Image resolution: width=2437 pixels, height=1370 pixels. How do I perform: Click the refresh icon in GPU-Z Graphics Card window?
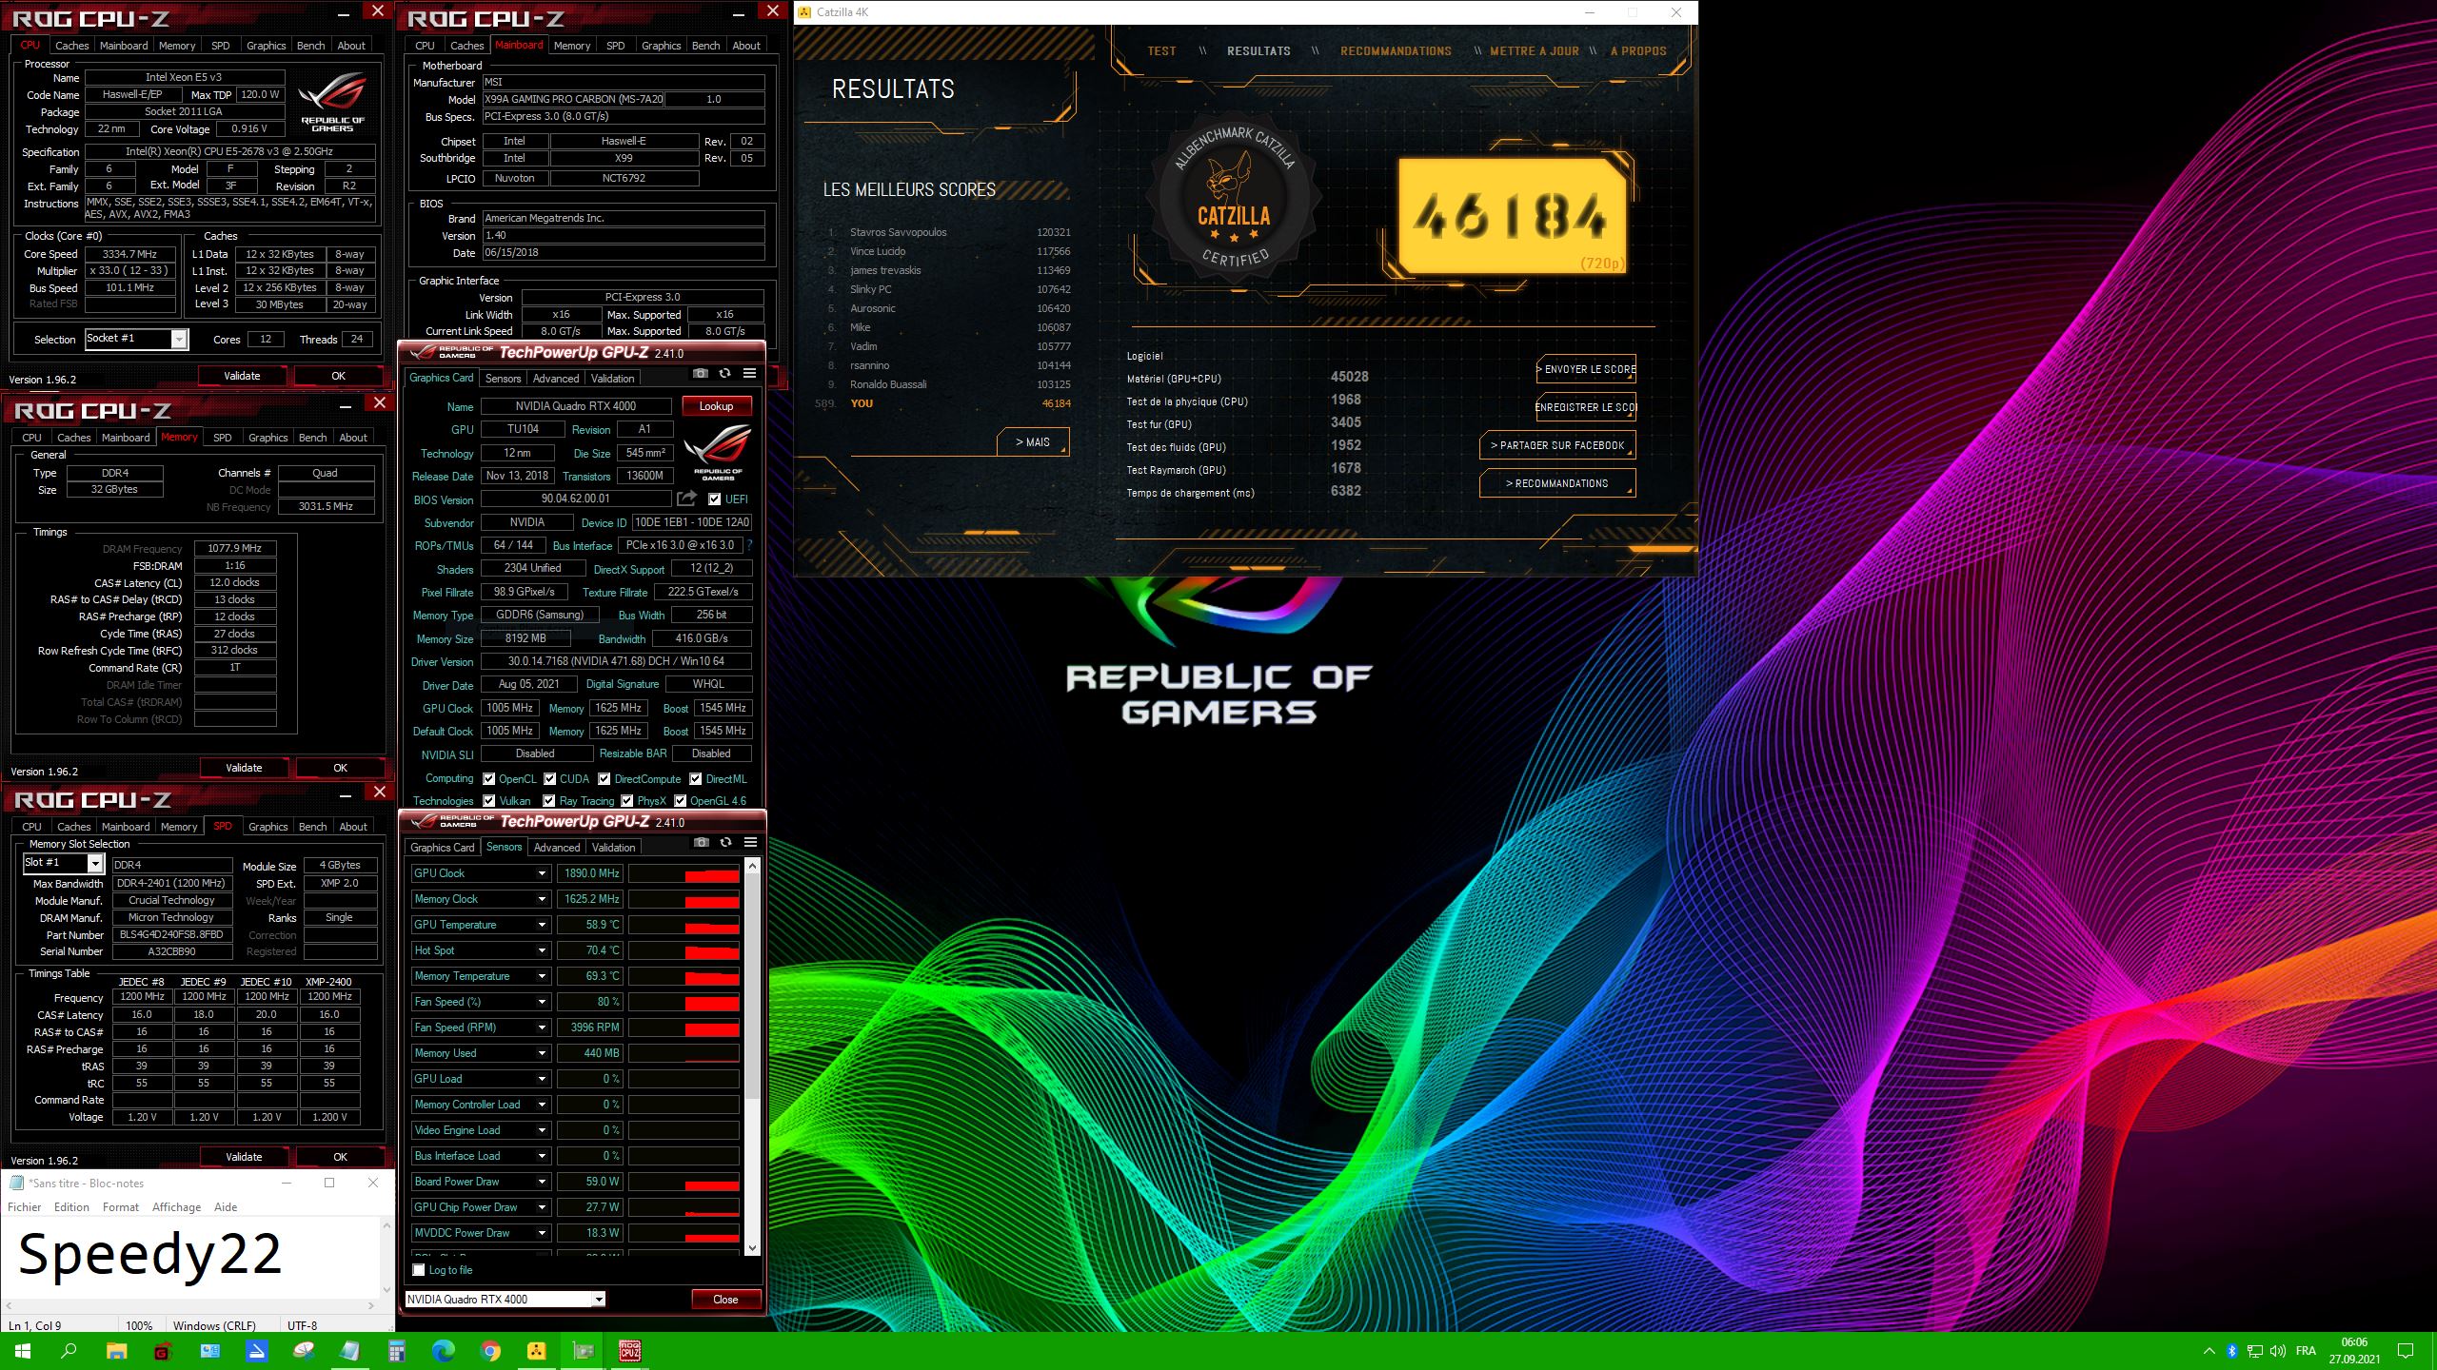[725, 374]
